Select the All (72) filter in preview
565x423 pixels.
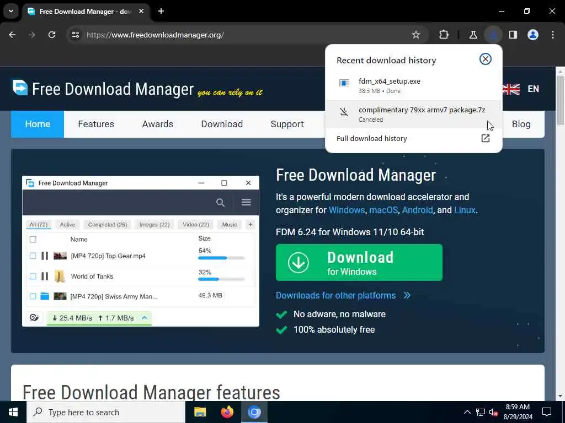(39, 225)
